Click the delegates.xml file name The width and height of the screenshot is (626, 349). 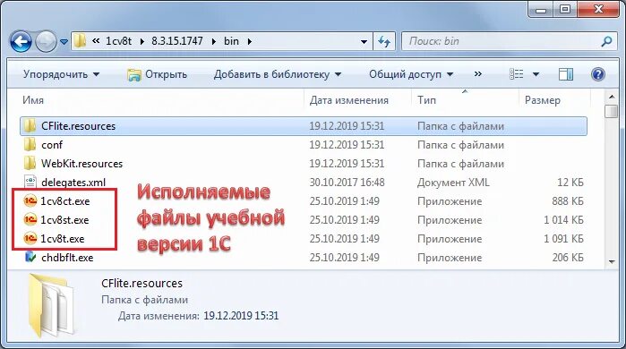[73, 183]
